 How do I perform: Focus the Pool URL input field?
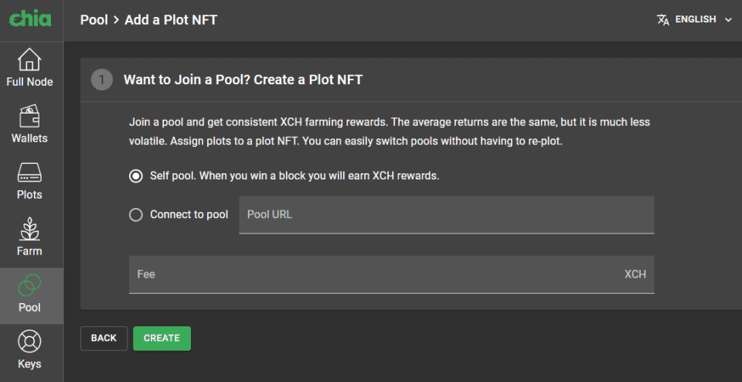point(446,215)
